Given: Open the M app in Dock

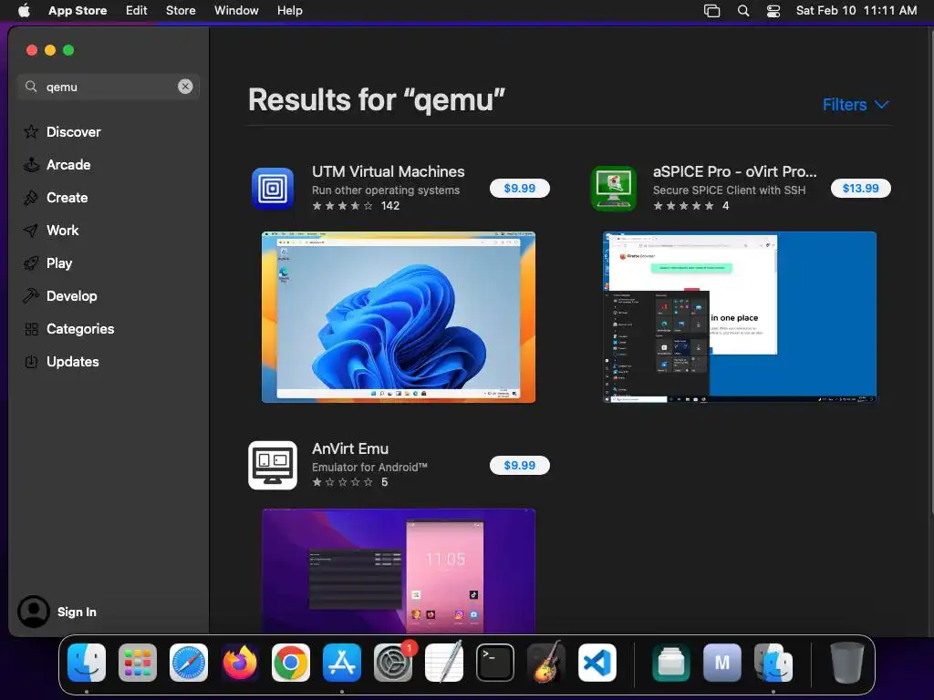Looking at the screenshot, I should click(x=722, y=663).
